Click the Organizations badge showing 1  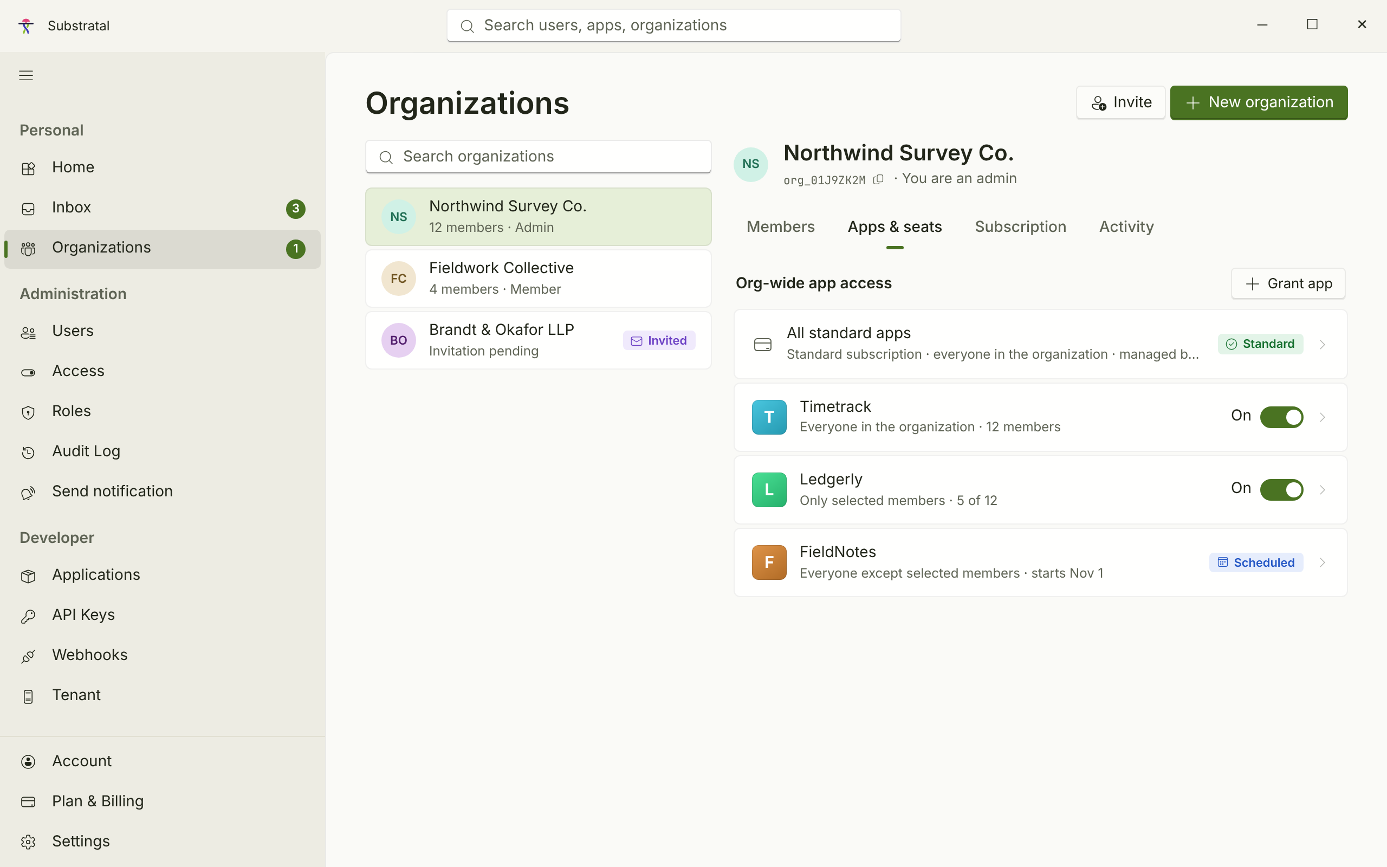[296, 249]
